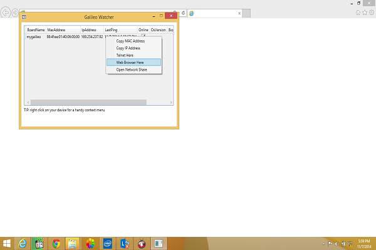Open the media player taskbar icon
The height and width of the screenshot is (250, 376).
pyautogui.click(x=39, y=244)
